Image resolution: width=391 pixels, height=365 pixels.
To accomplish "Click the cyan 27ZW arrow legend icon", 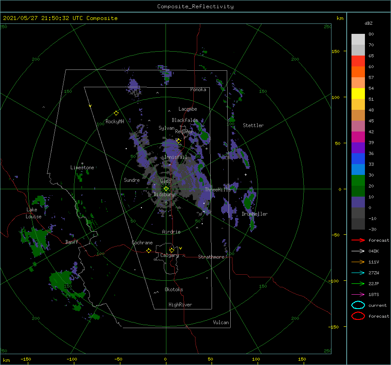I will 358,273.
